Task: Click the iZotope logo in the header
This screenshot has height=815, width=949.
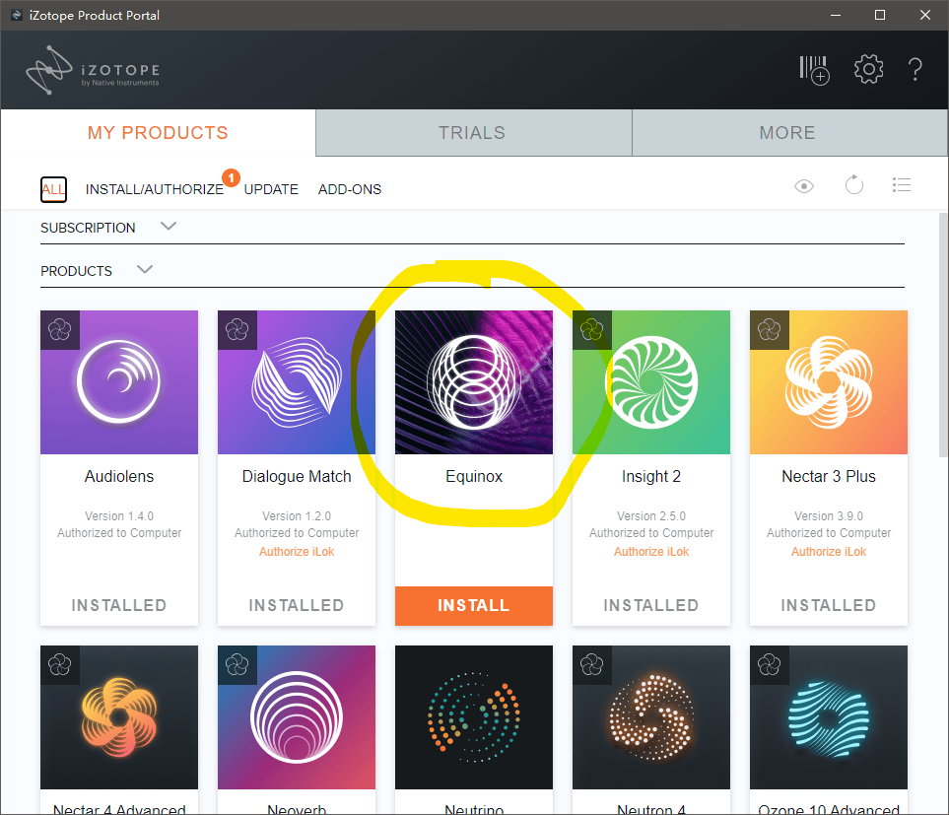Action: point(93,70)
